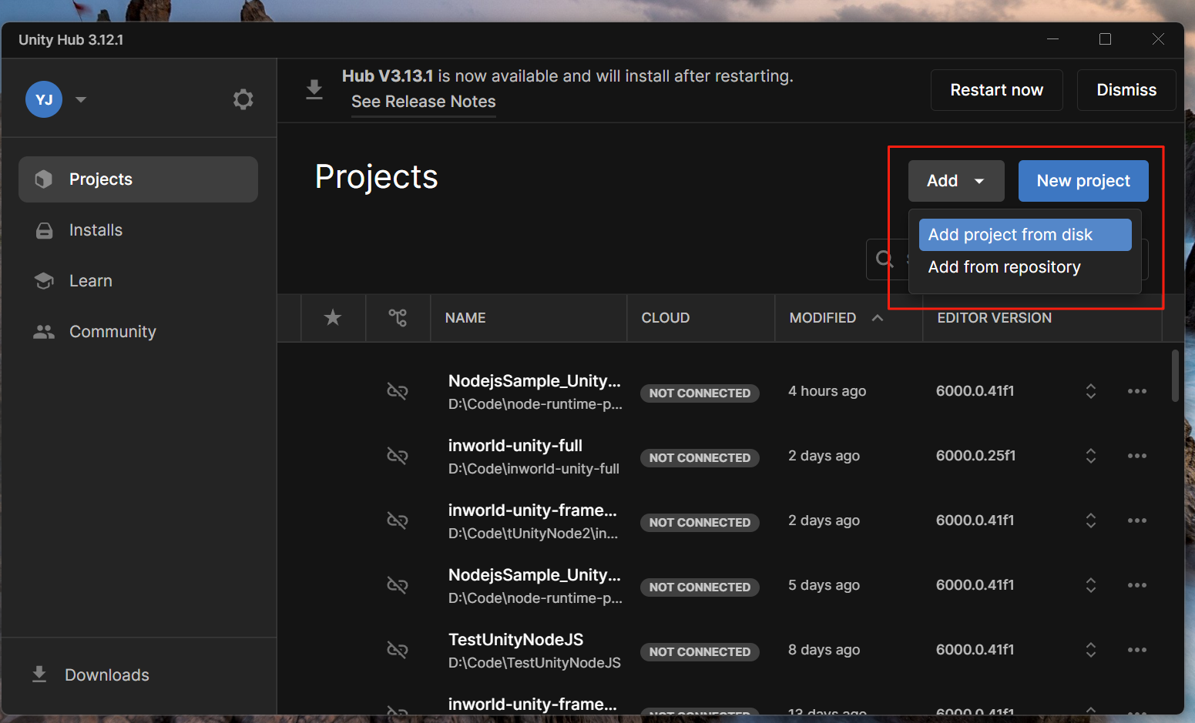Open Unity Hub preferences via the gear icon

[243, 99]
